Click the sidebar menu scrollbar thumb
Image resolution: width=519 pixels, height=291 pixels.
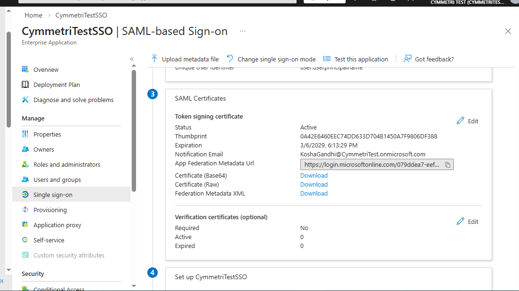pos(134,131)
